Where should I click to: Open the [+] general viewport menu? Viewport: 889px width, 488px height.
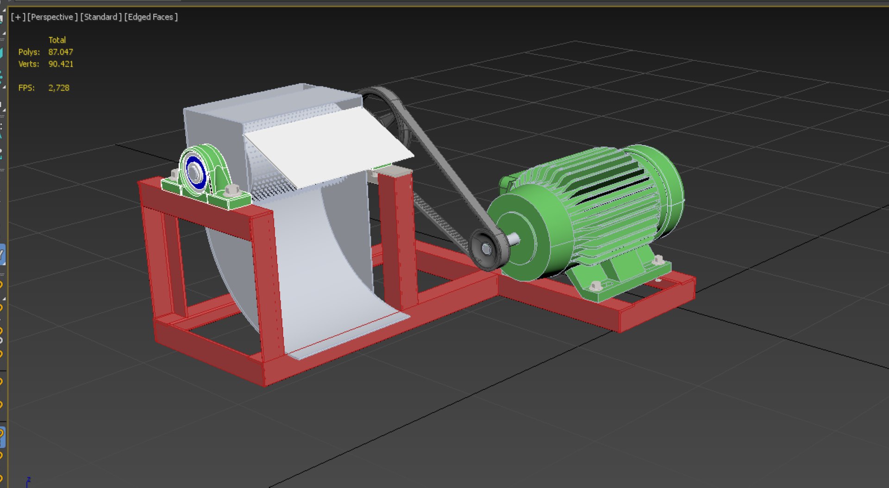pos(18,17)
